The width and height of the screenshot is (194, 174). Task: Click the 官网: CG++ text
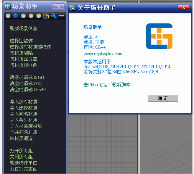click(x=95, y=47)
